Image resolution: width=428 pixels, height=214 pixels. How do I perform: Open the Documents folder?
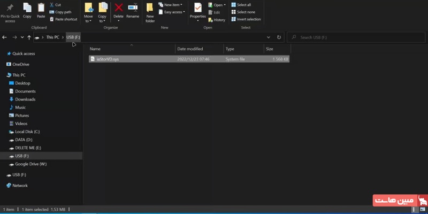pyautogui.click(x=22, y=91)
